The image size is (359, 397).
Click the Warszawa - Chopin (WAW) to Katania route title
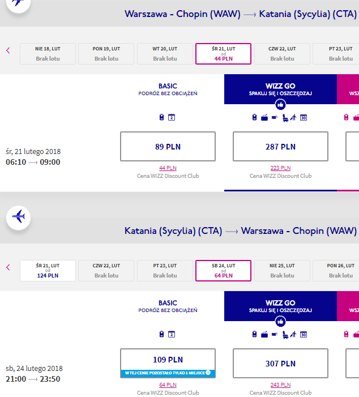pos(241,14)
